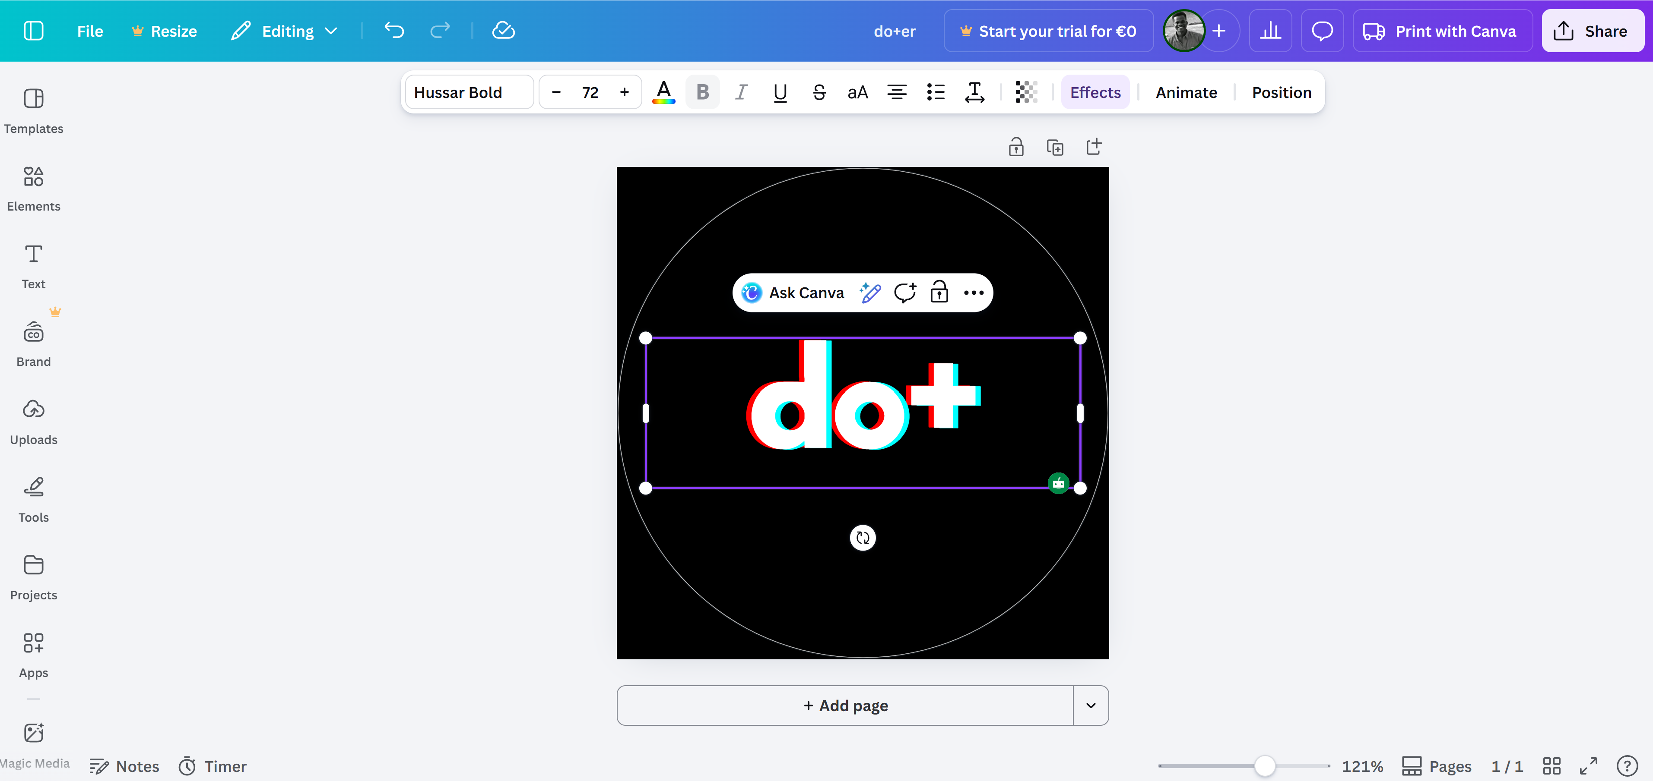Open the Hussar Bold font selector

click(469, 92)
